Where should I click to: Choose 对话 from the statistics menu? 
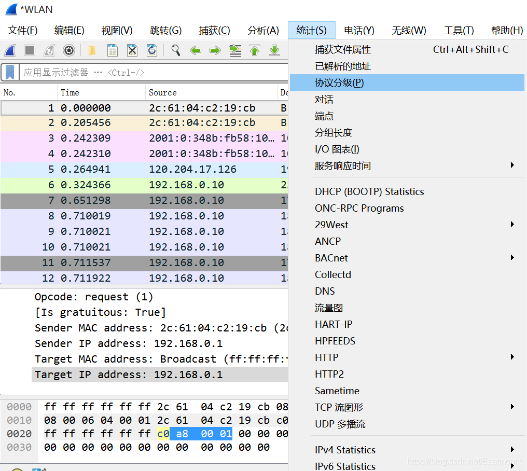(407, 100)
